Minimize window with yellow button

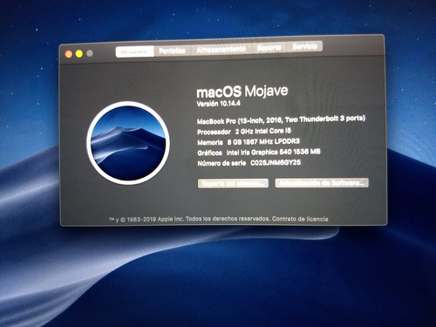pos(79,54)
